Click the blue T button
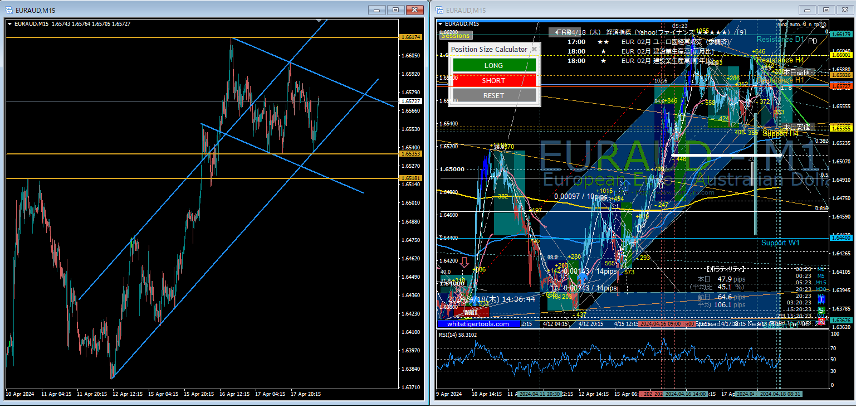The height and width of the screenshot is (407, 856). tap(821, 299)
